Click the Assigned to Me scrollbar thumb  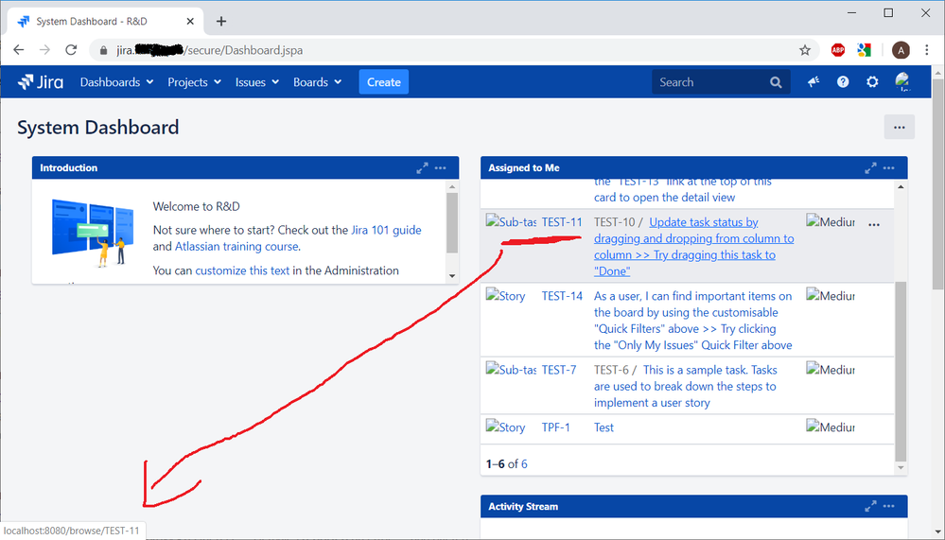pyautogui.click(x=901, y=371)
